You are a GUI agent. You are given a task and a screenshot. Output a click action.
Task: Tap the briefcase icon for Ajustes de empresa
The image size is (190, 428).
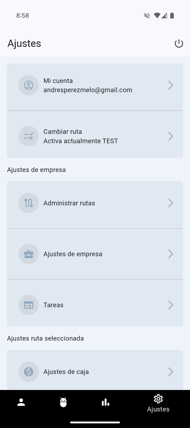29,254
